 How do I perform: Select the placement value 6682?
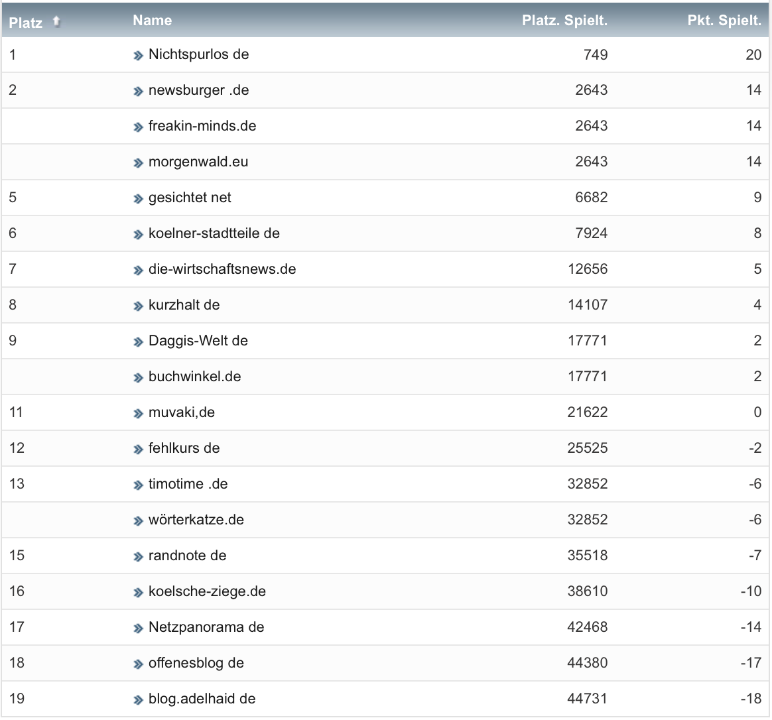592,198
